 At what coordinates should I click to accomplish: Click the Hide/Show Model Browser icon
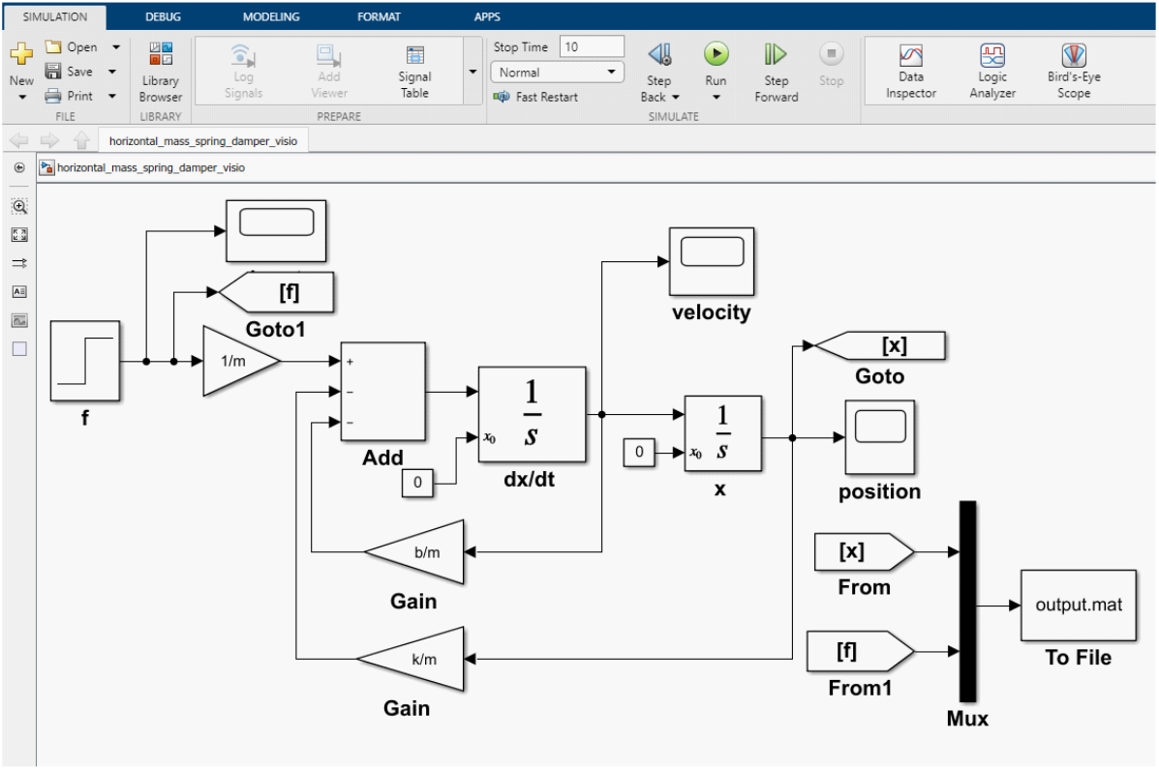point(19,167)
